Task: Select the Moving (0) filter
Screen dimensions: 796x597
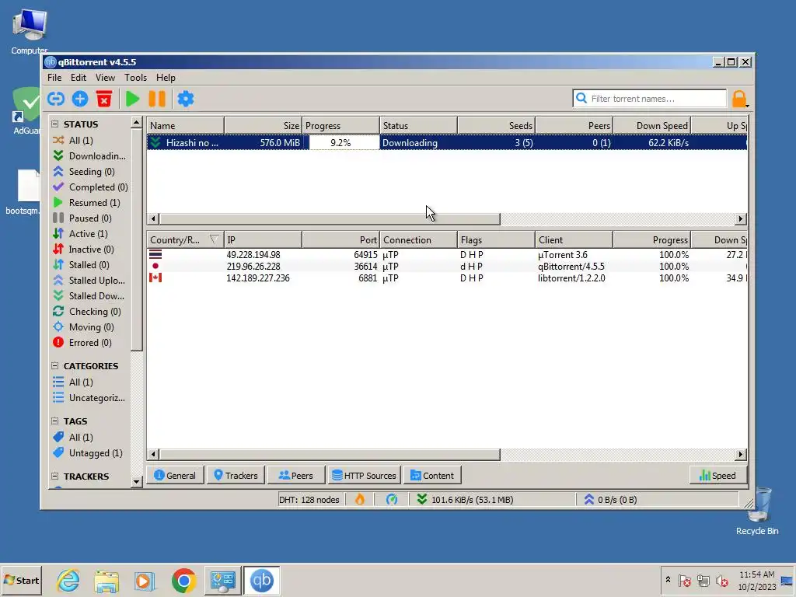Action: [x=91, y=327]
